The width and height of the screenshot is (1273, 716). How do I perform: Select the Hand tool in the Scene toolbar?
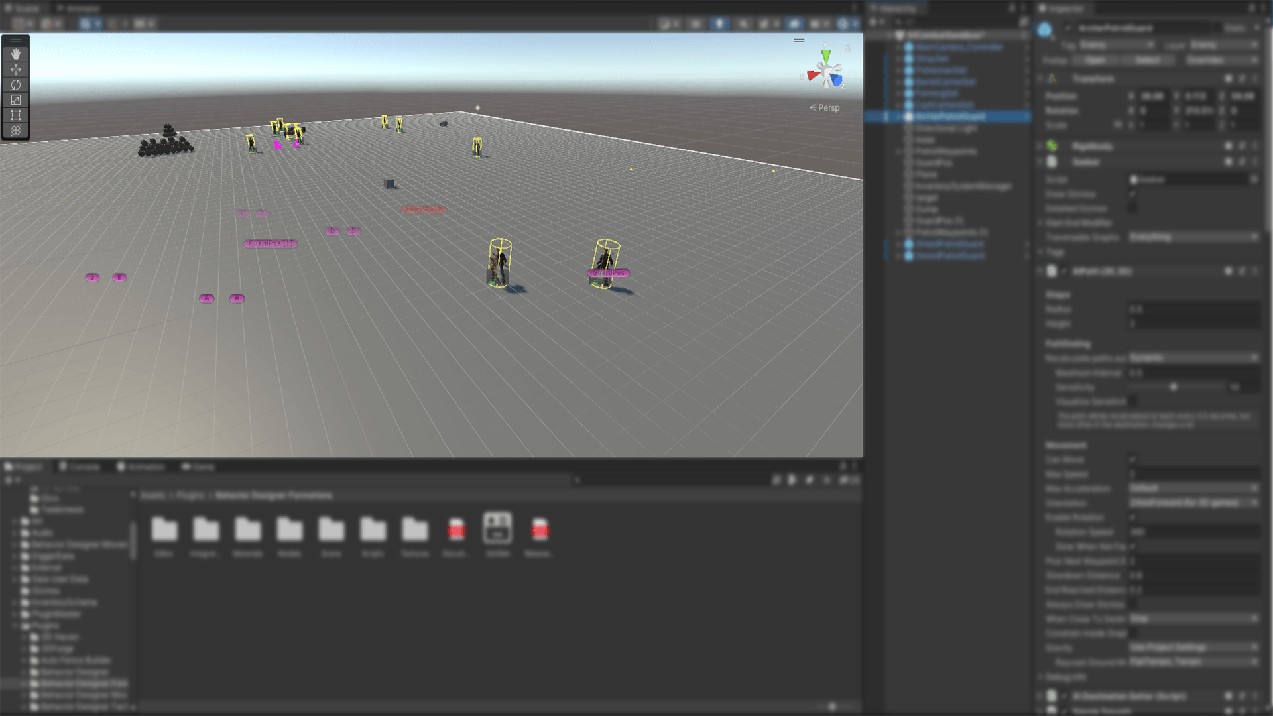point(15,54)
